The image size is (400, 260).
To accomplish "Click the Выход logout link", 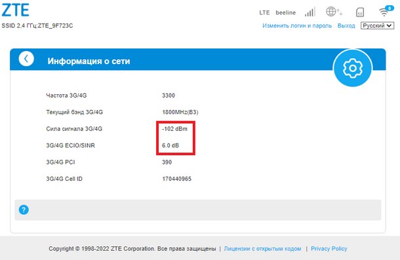I will [346, 26].
